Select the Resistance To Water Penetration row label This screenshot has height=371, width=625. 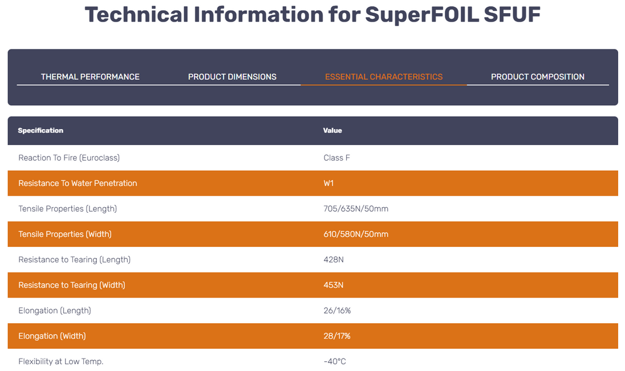[x=78, y=183]
